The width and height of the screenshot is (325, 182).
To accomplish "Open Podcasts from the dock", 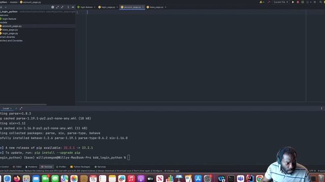I will (141, 178).
